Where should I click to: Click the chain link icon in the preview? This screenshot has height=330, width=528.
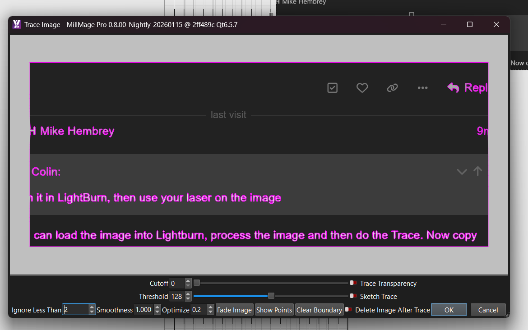[392, 88]
